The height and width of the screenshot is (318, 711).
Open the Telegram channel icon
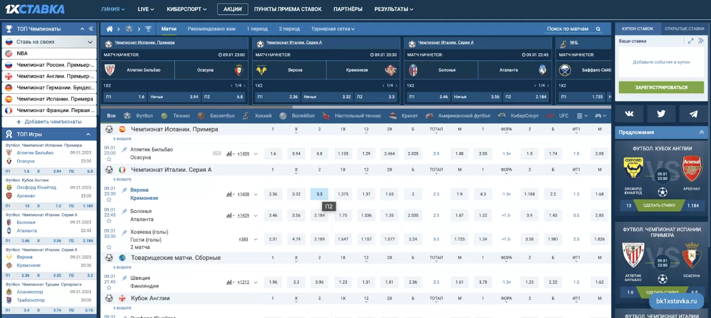tap(693, 114)
